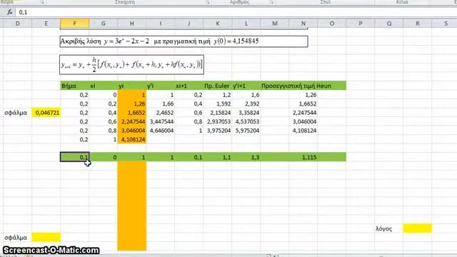Select the active cell showing 0,1 in column F
Image resolution: width=457 pixels, height=257 pixels.
click(74, 157)
